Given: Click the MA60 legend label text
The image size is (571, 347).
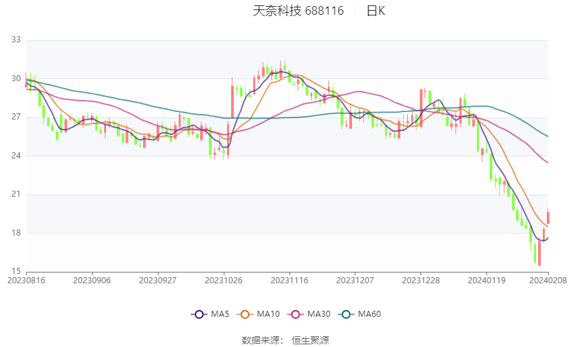Looking at the screenshot, I should (x=369, y=313).
